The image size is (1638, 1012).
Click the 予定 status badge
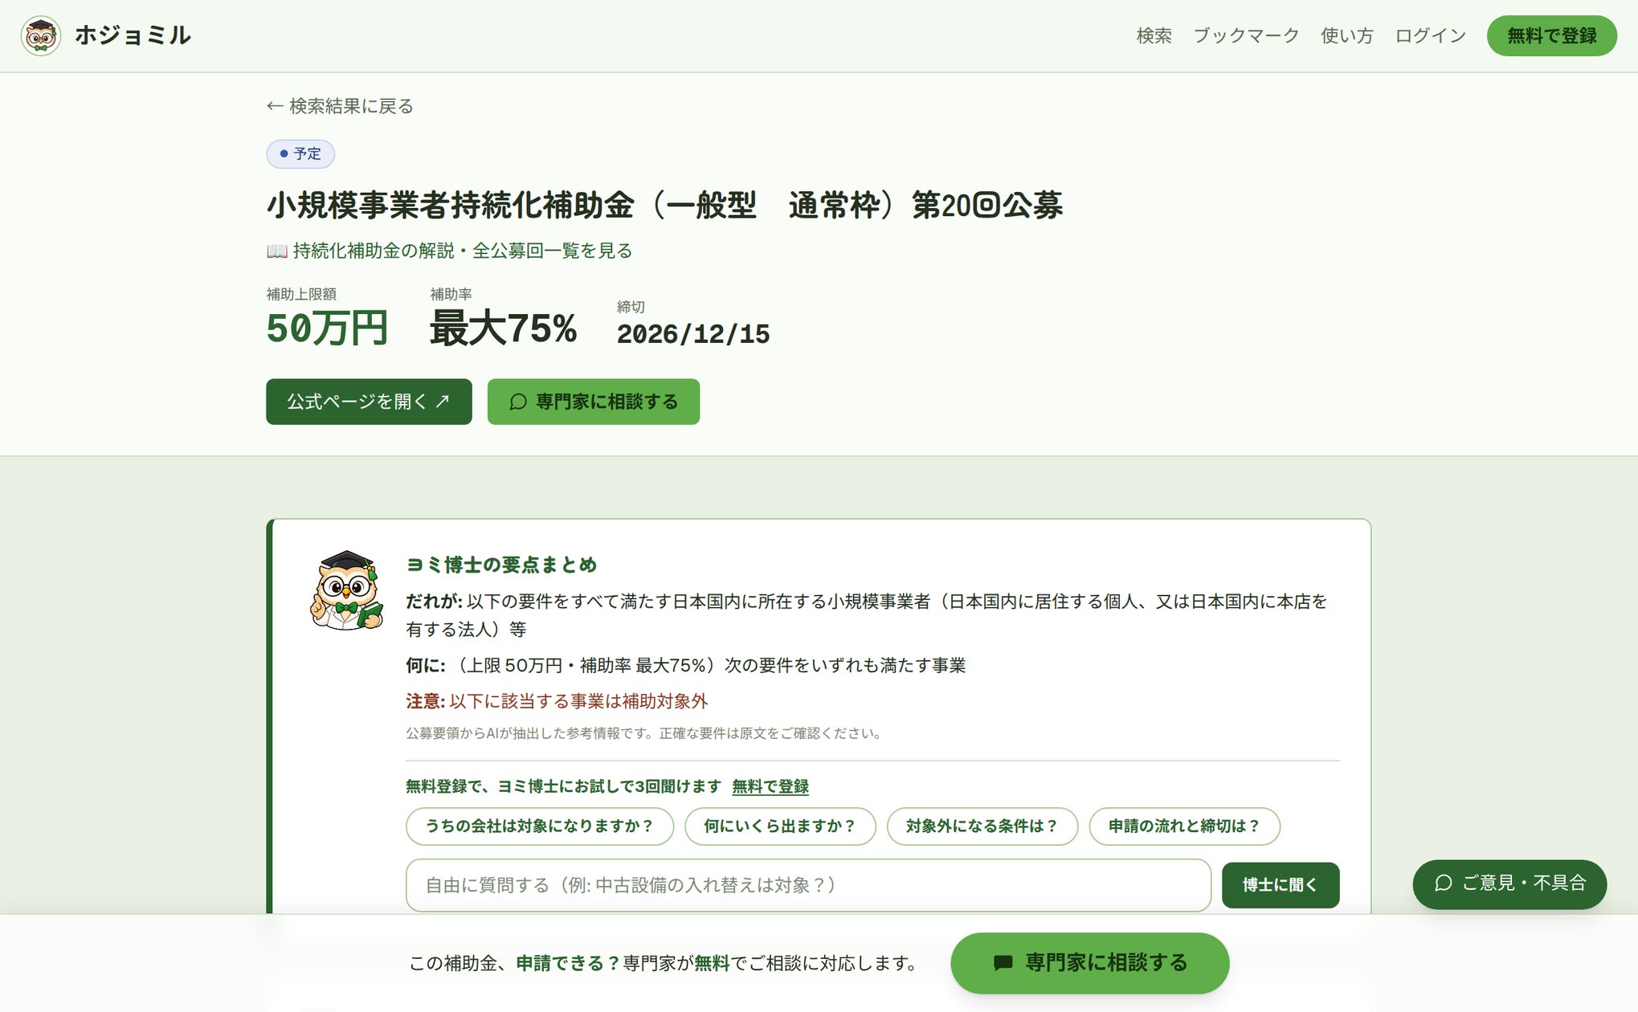(x=300, y=153)
